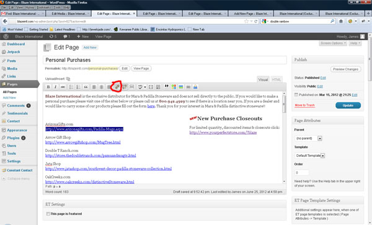The width and height of the screenshot is (372, 225).
Task: Feature this page via checkbox
Action: (48, 214)
